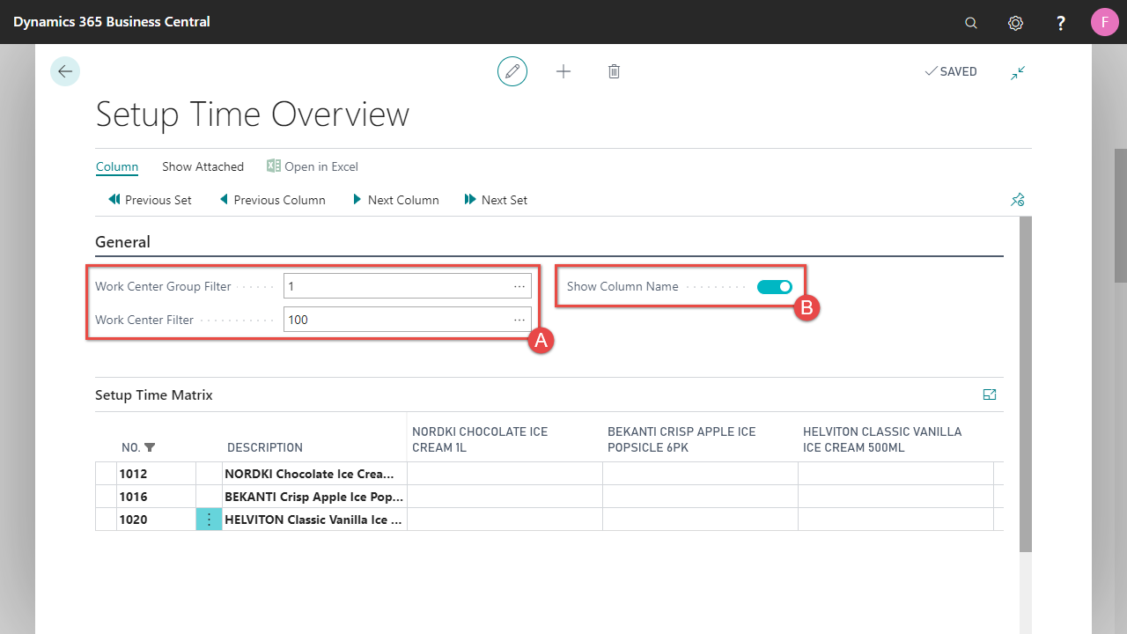
Task: Pin the action bar with pin icon
Action: click(1018, 200)
